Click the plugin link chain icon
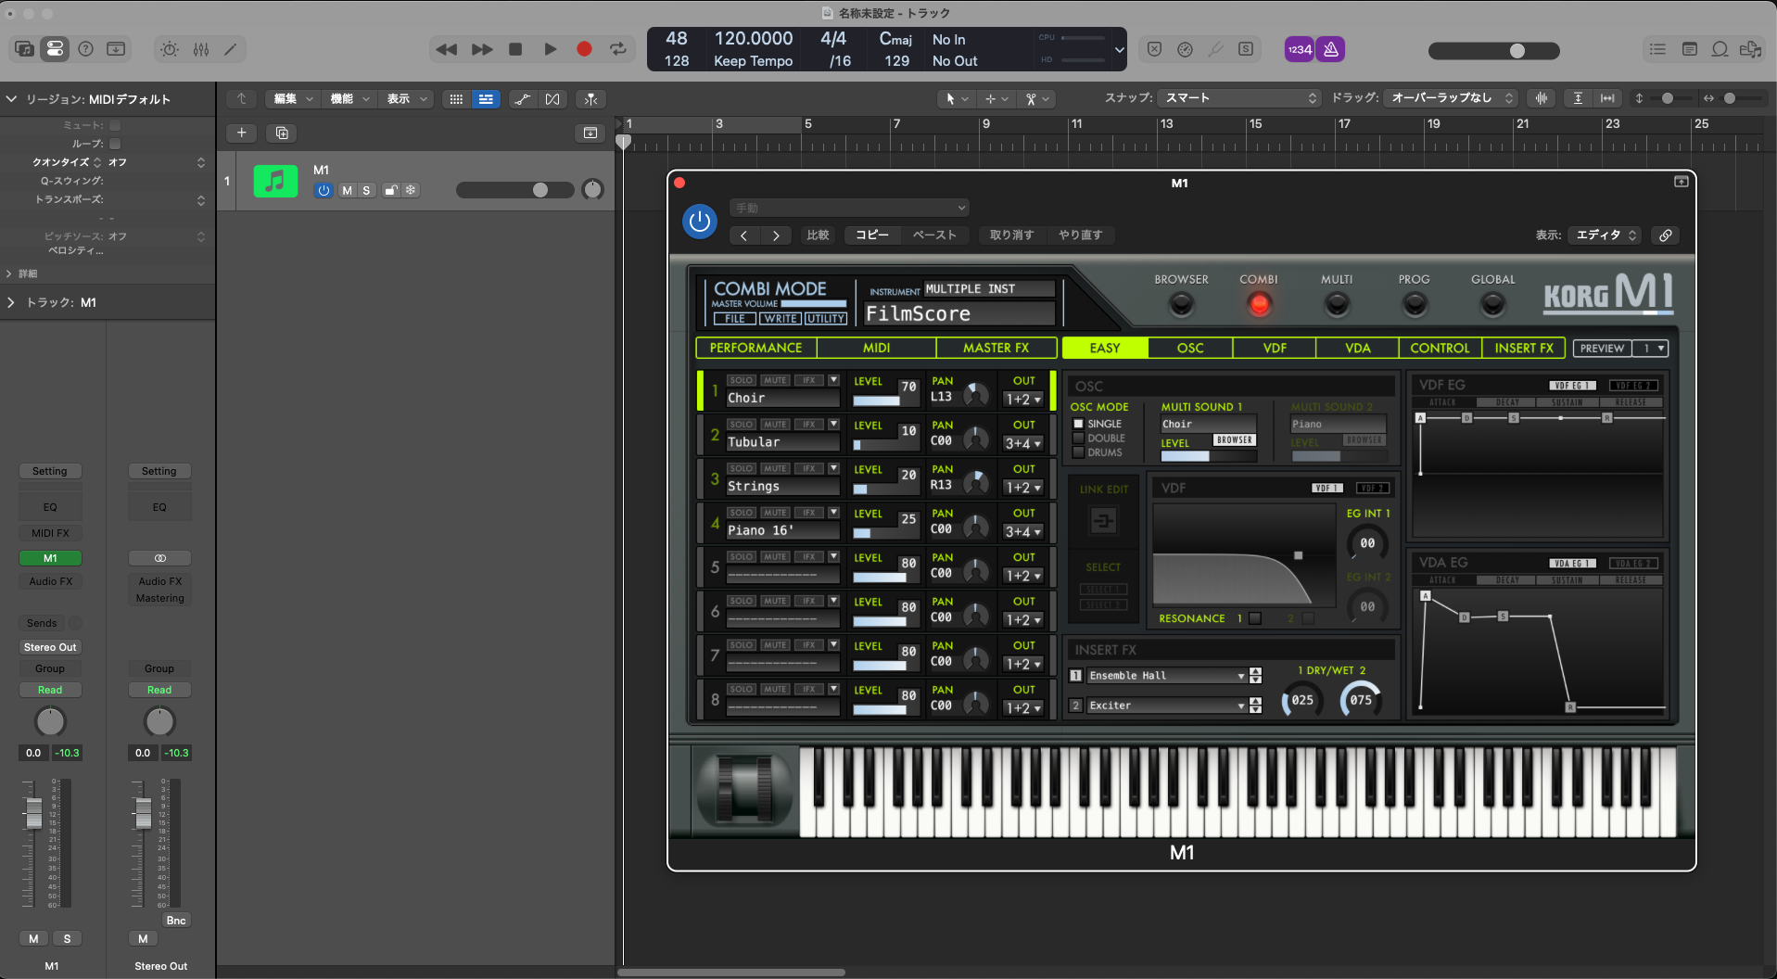This screenshot has width=1777, height=979. pos(1666,235)
